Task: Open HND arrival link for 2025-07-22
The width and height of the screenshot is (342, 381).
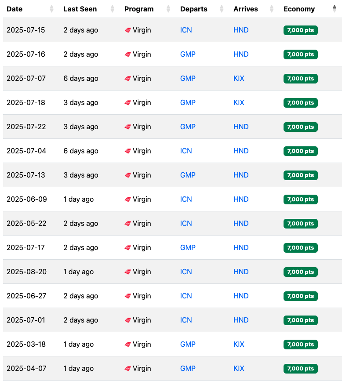Action: [x=241, y=127]
